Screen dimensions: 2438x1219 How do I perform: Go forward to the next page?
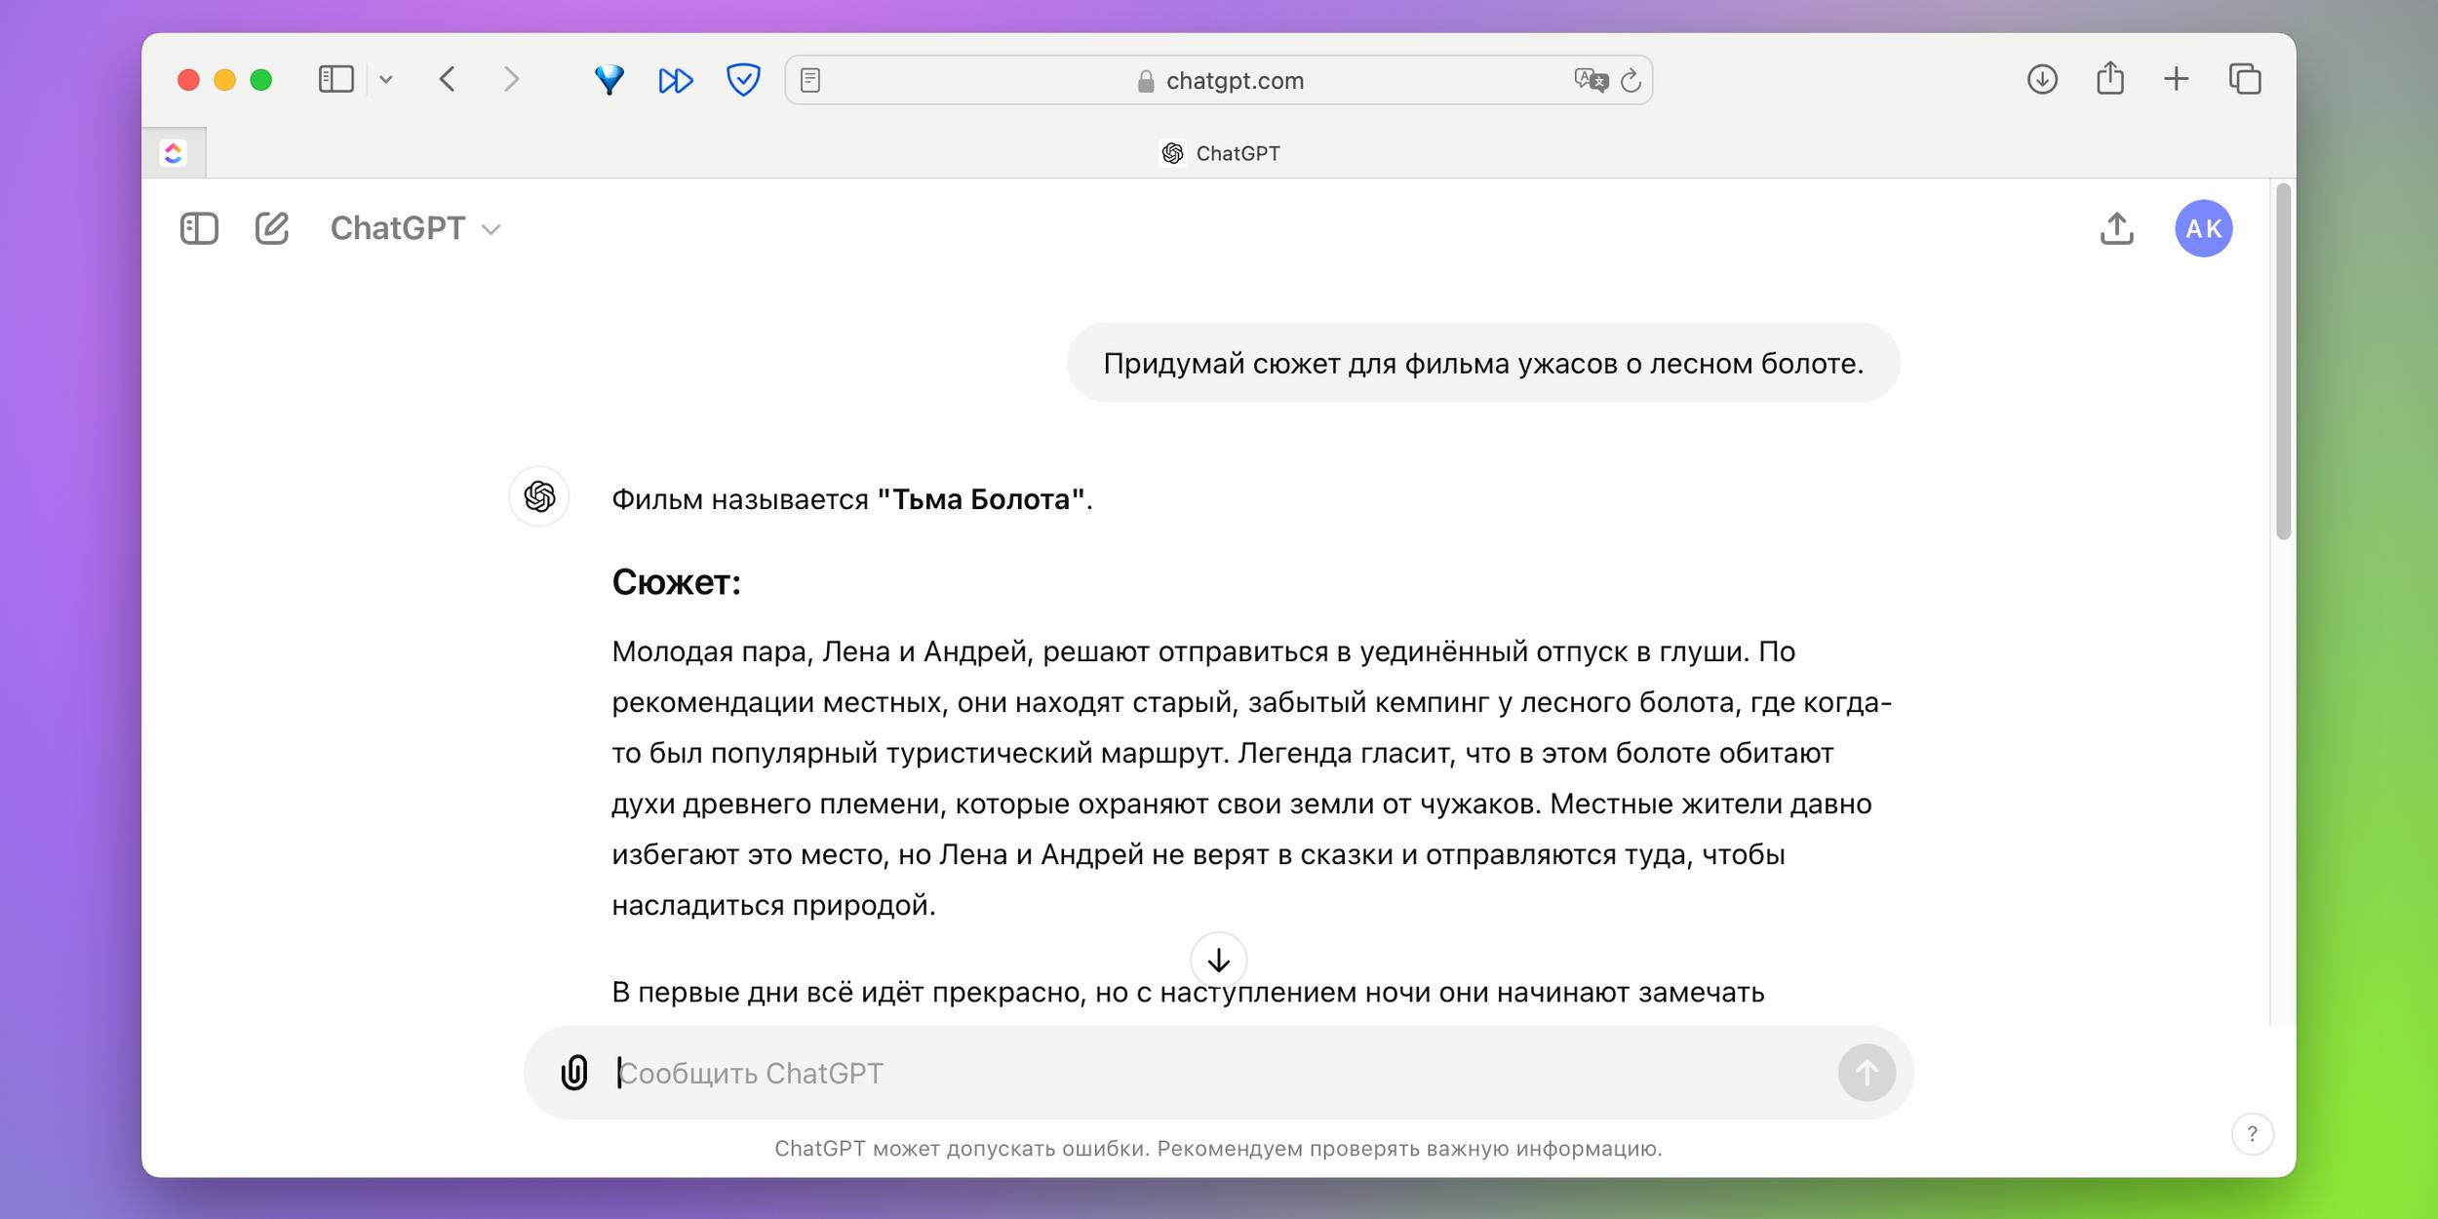pos(511,79)
